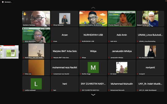Image resolution: width=167 pixels, height=104 pixels.
Task: Click the red recording indicator beside Merekam
Action: 3,2
